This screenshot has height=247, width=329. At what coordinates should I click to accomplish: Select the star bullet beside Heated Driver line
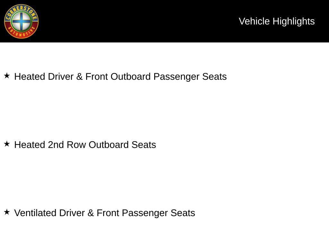click(7, 76)
